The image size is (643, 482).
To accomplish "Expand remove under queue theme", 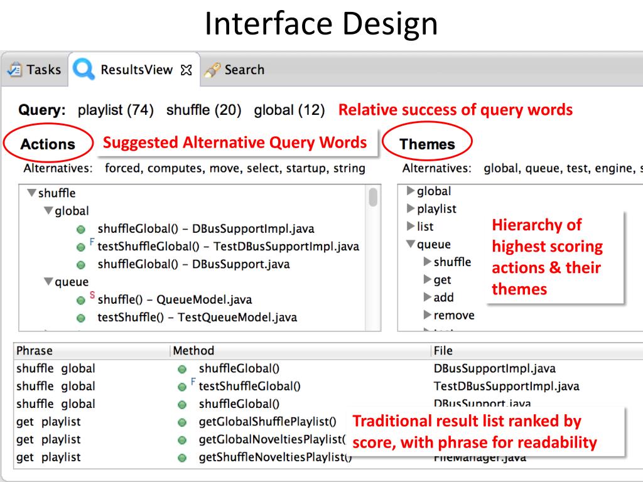I will coord(427,315).
